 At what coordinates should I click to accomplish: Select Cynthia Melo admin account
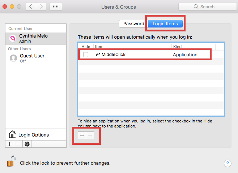[36, 39]
